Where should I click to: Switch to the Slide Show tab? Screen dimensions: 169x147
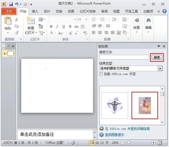[x=88, y=11]
